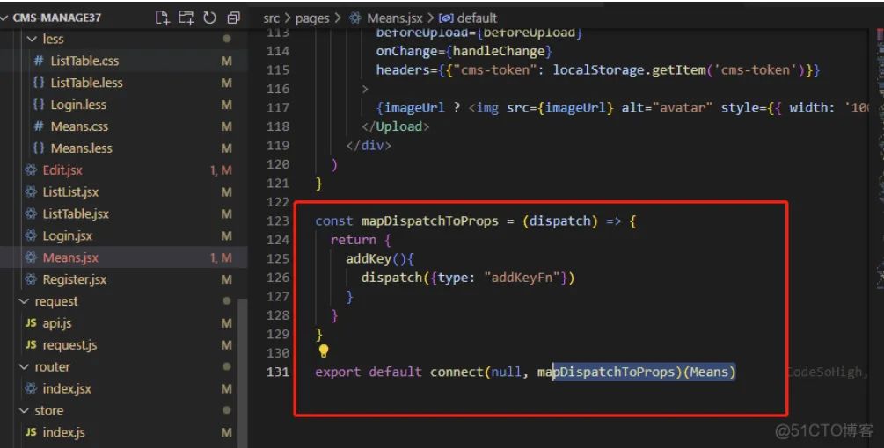Image resolution: width=884 pixels, height=448 pixels.
Task: Open Edit.jsx file
Action: pyautogui.click(x=62, y=170)
